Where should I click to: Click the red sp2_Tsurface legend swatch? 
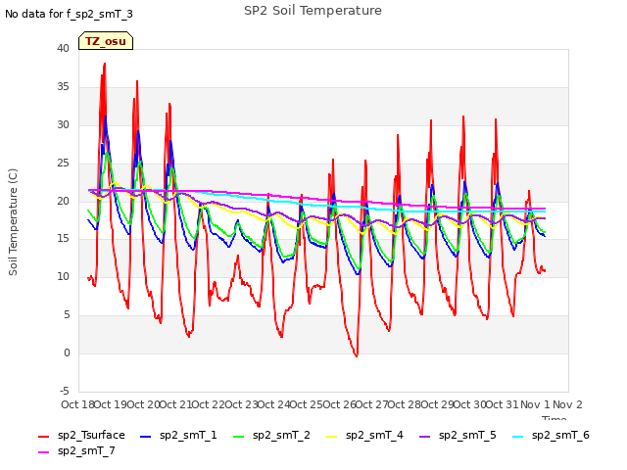click(43, 437)
